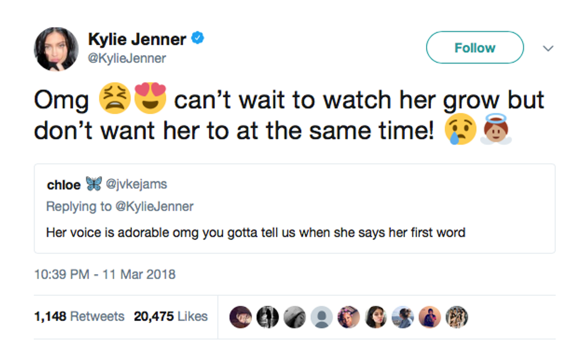Click the butterfly emoji beside chloe
588x345 pixels.
click(x=94, y=184)
